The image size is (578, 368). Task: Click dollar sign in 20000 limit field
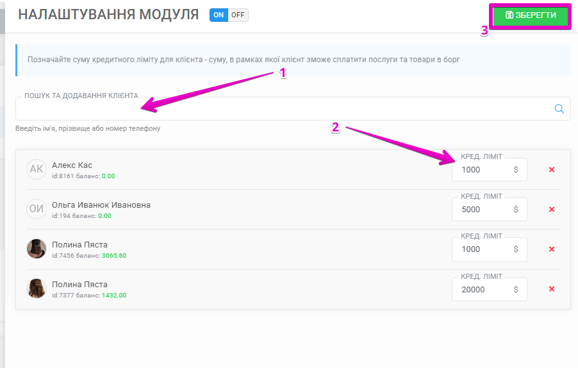pyautogui.click(x=516, y=289)
